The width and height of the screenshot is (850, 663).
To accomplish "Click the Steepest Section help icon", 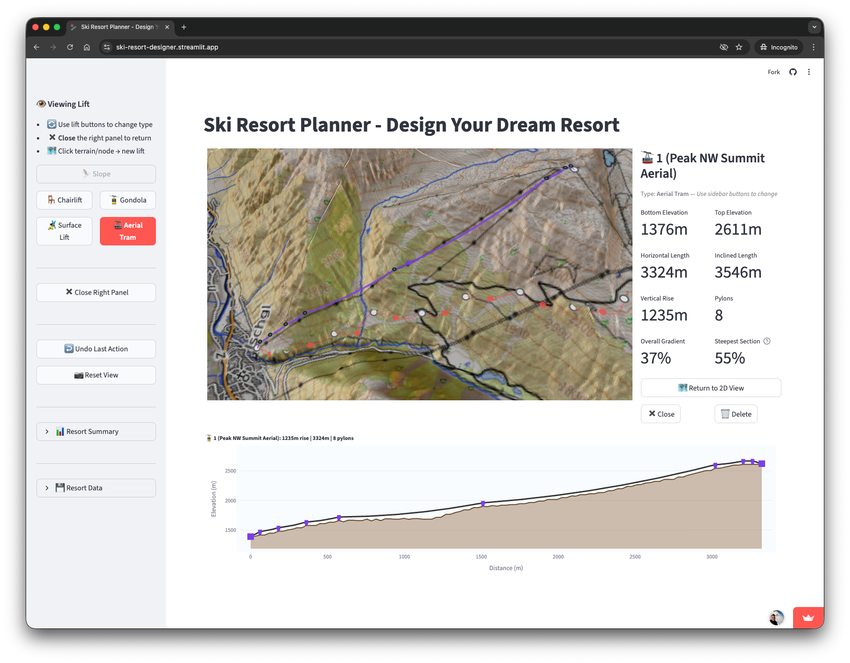I will click(767, 341).
